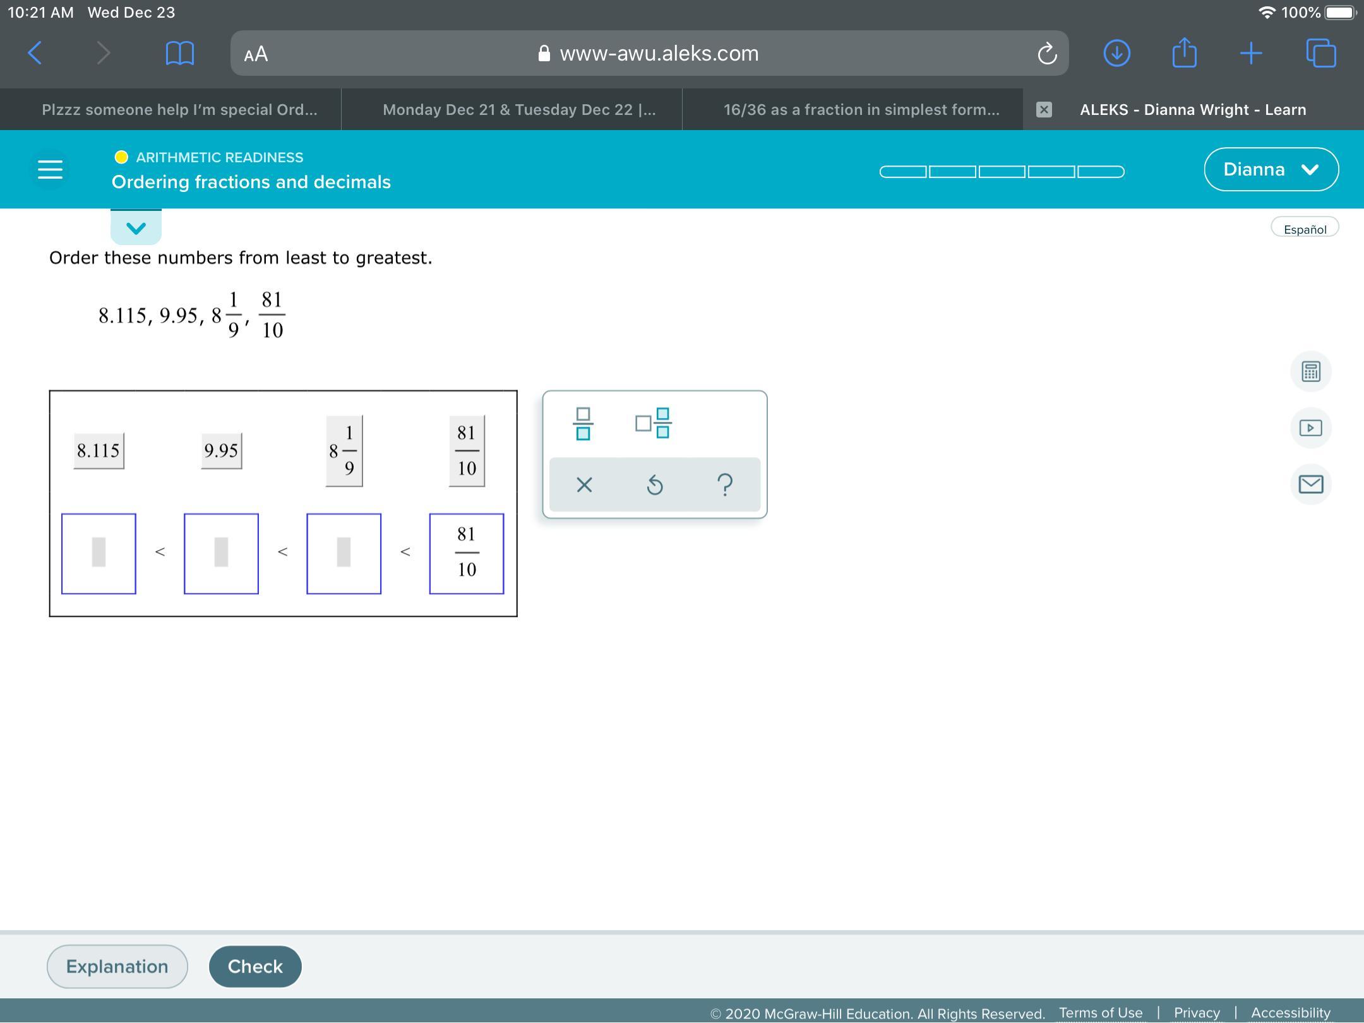Open the calculator tool
Viewport: 1364px width, 1023px height.
1310,371
